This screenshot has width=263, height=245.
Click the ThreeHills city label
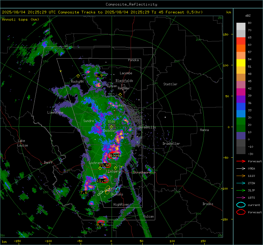point(147,127)
